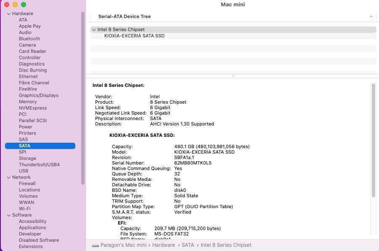
Task: Click the capacity value 480.1 GB
Action: pyautogui.click(x=212, y=146)
